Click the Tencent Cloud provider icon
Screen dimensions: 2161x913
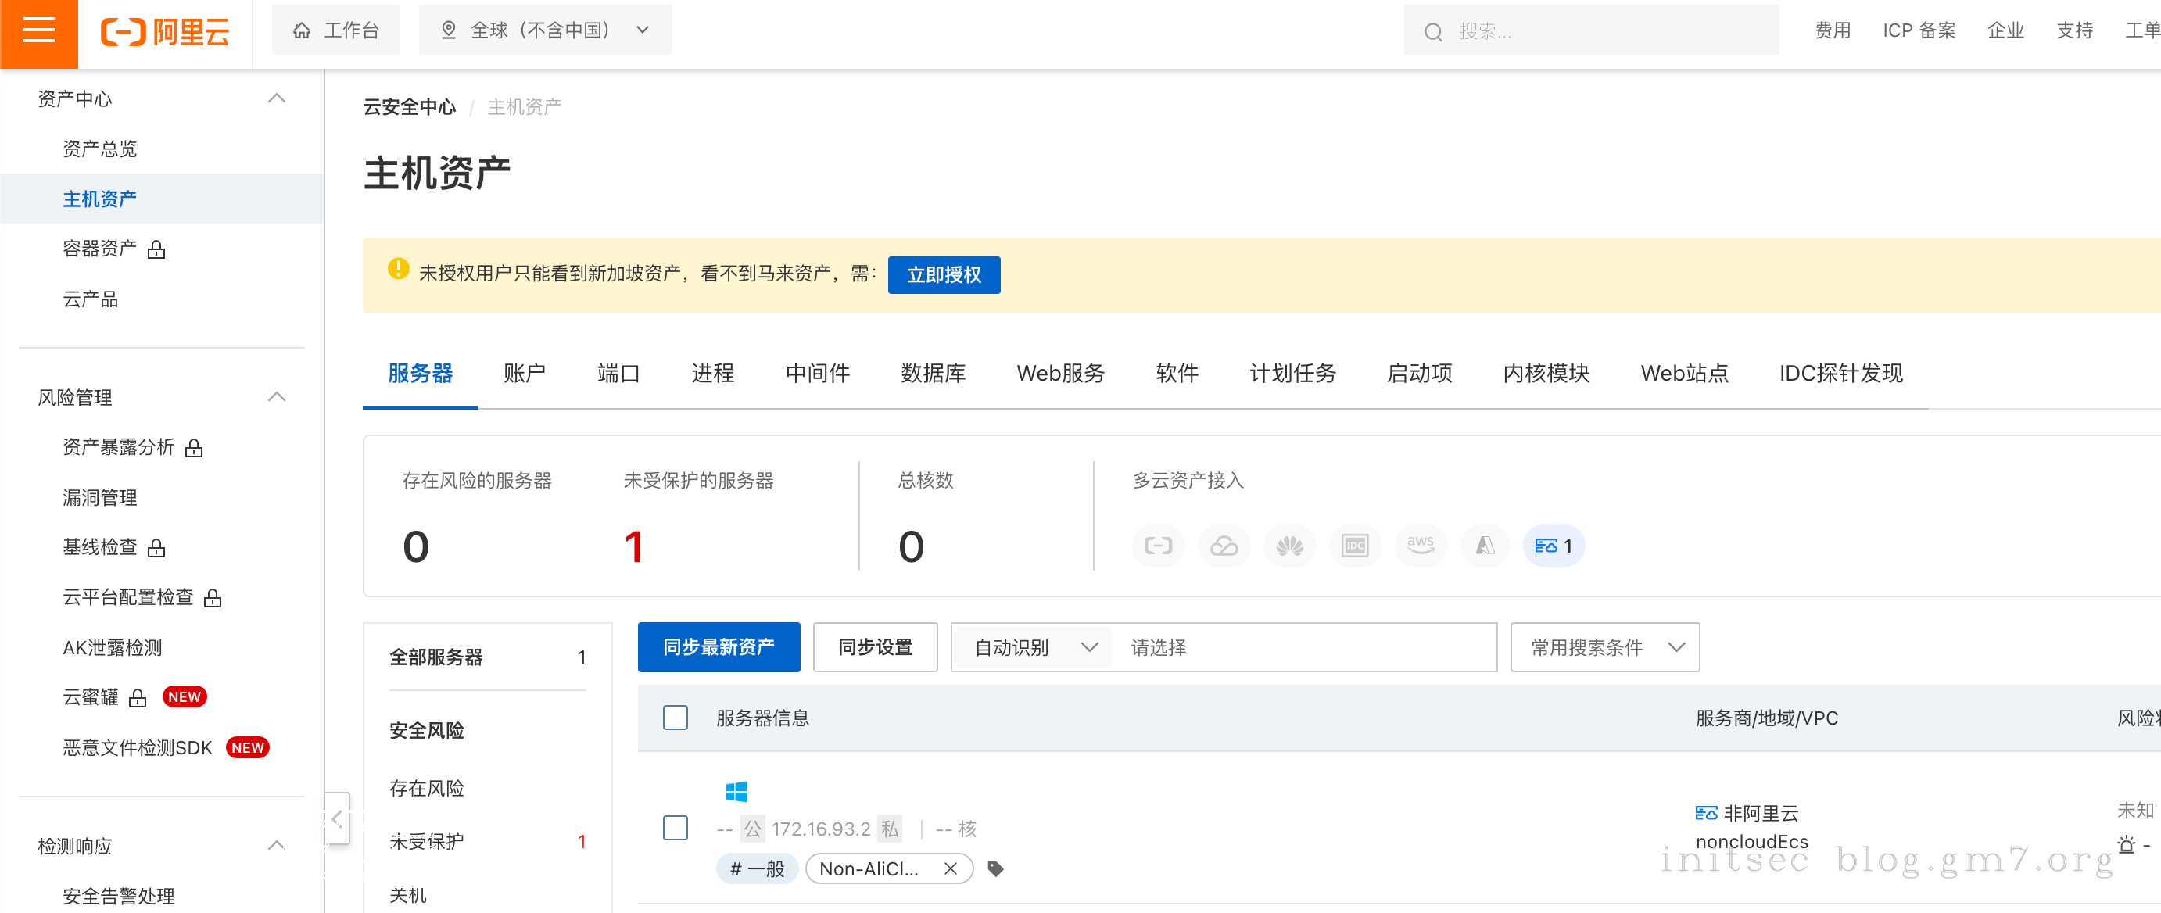(1223, 546)
